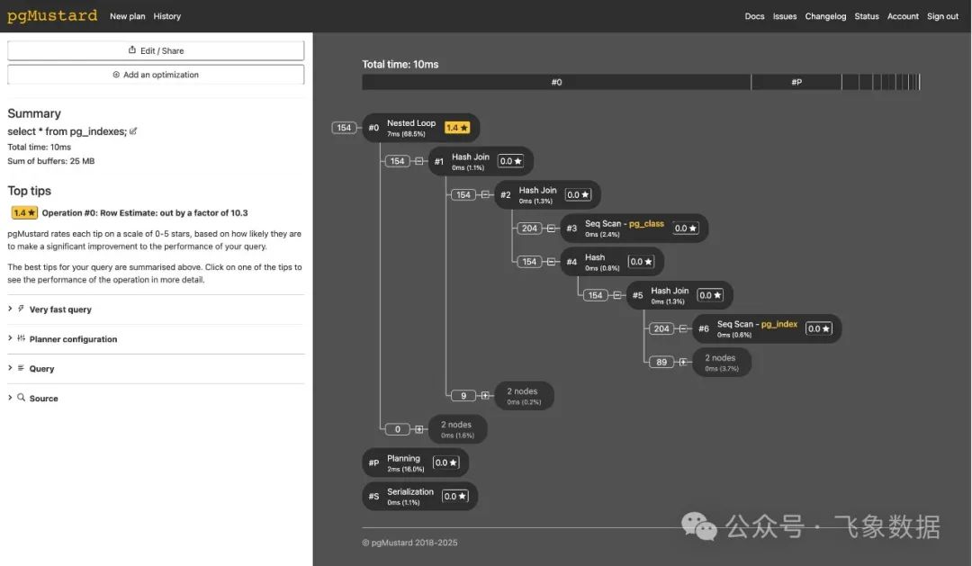Select the #1 Hash Join node
The height and width of the screenshot is (566, 972).
[x=481, y=161]
